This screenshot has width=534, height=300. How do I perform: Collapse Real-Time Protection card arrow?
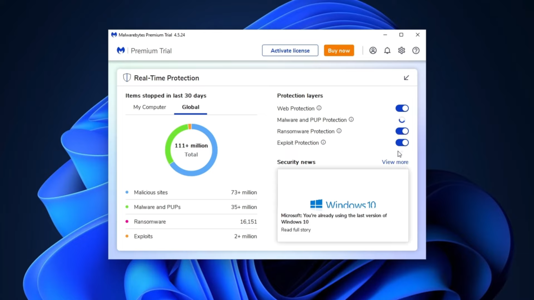(x=406, y=78)
